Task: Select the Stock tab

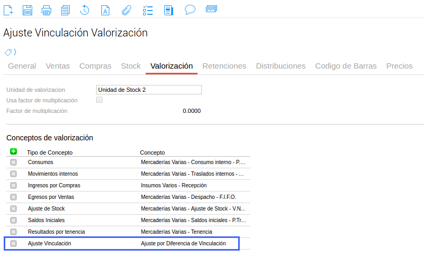Action: click(130, 66)
